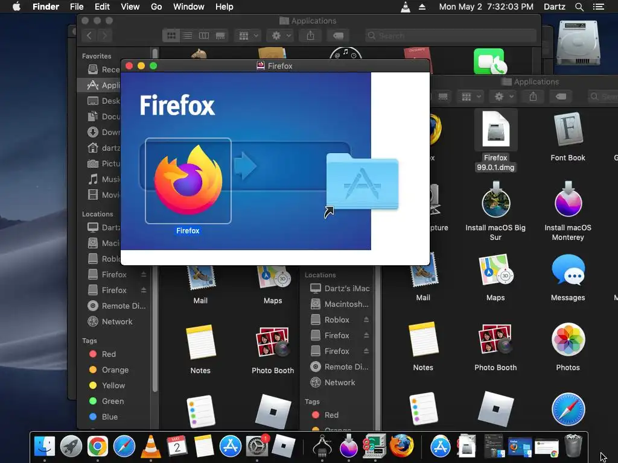The width and height of the screenshot is (618, 463).
Task: Click the left window's sidebar scrollbar
Action: (x=155, y=221)
